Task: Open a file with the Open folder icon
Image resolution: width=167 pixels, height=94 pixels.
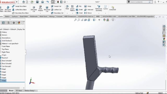Action: 32,2
